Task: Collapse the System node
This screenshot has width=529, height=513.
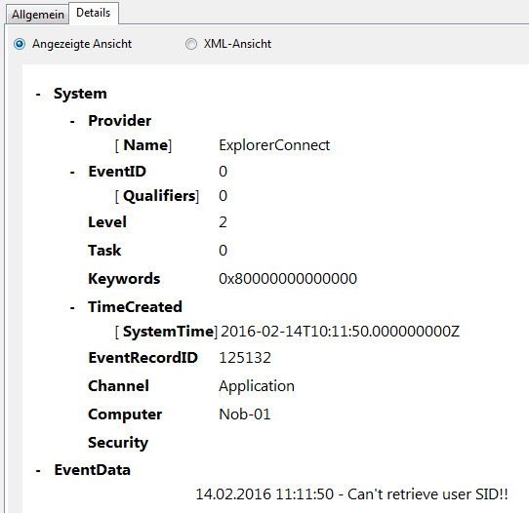Action: click(38, 95)
